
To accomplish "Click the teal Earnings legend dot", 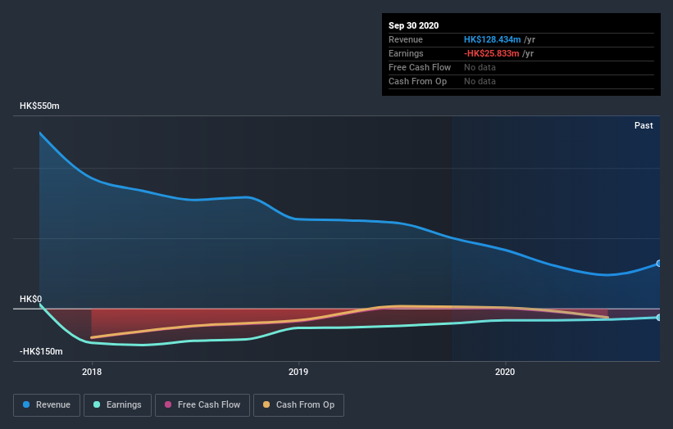I will (x=97, y=404).
